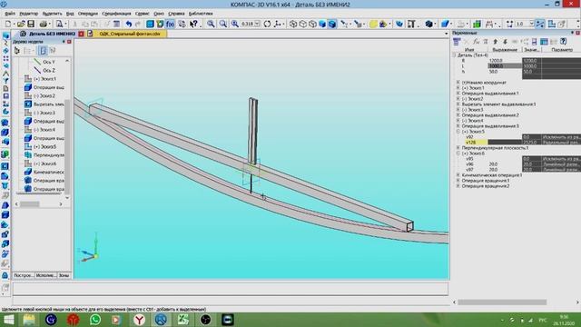
Task: Click the New document icon
Action: coord(8,24)
